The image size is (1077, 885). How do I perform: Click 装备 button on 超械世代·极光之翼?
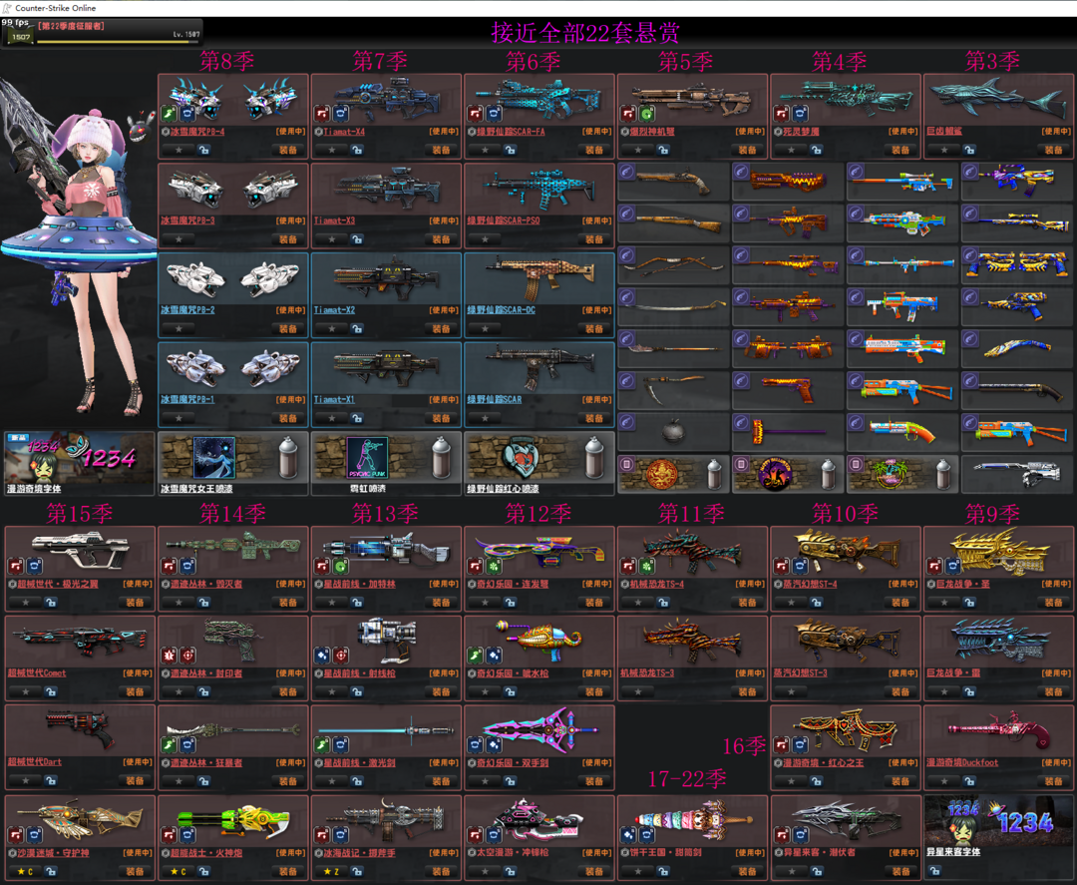coord(136,603)
